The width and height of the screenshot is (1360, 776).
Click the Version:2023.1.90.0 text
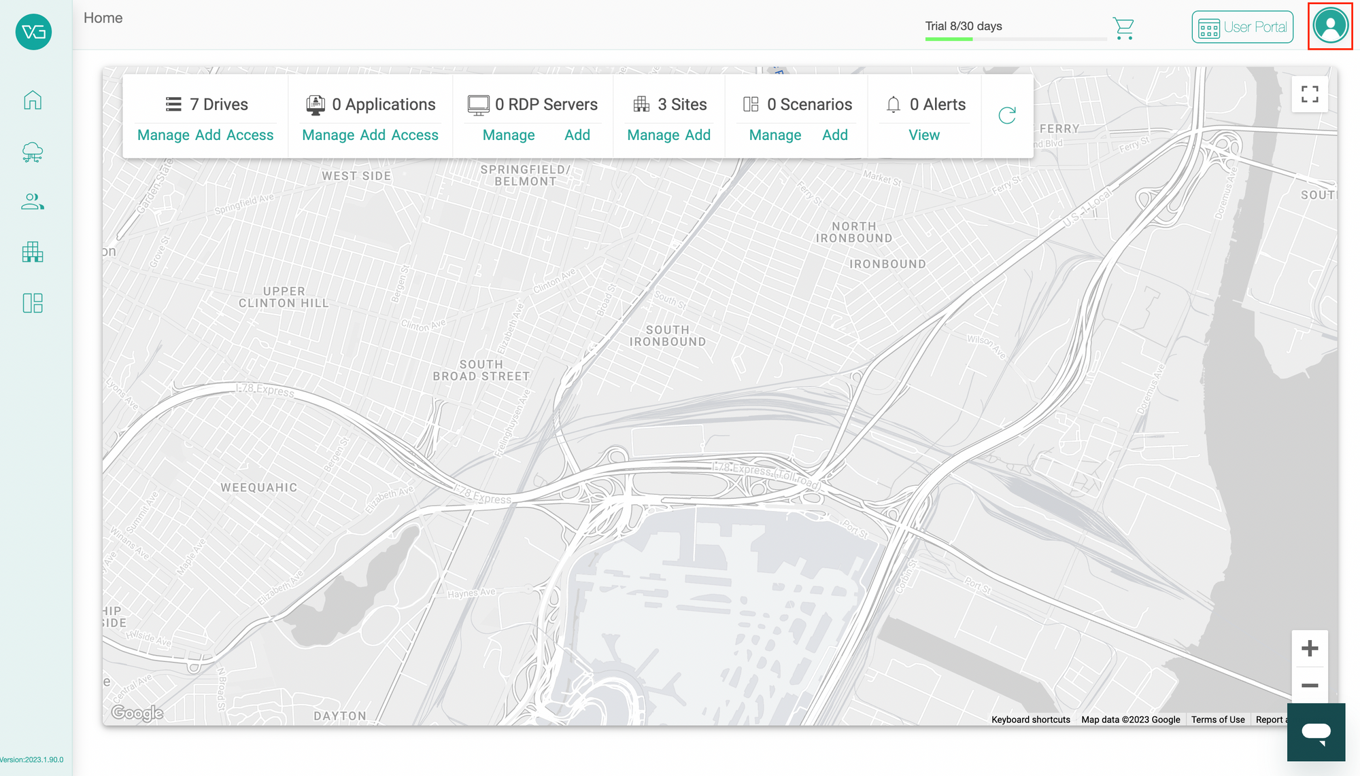tap(32, 760)
